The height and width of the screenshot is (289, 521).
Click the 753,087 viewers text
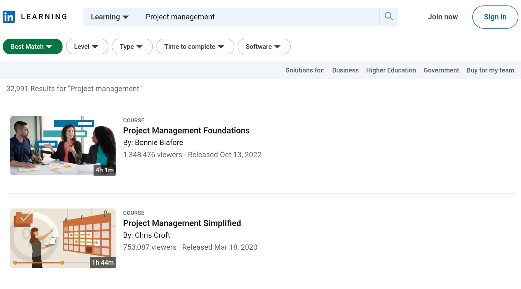pos(150,247)
